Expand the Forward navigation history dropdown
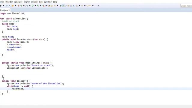 click(x=98, y=6)
